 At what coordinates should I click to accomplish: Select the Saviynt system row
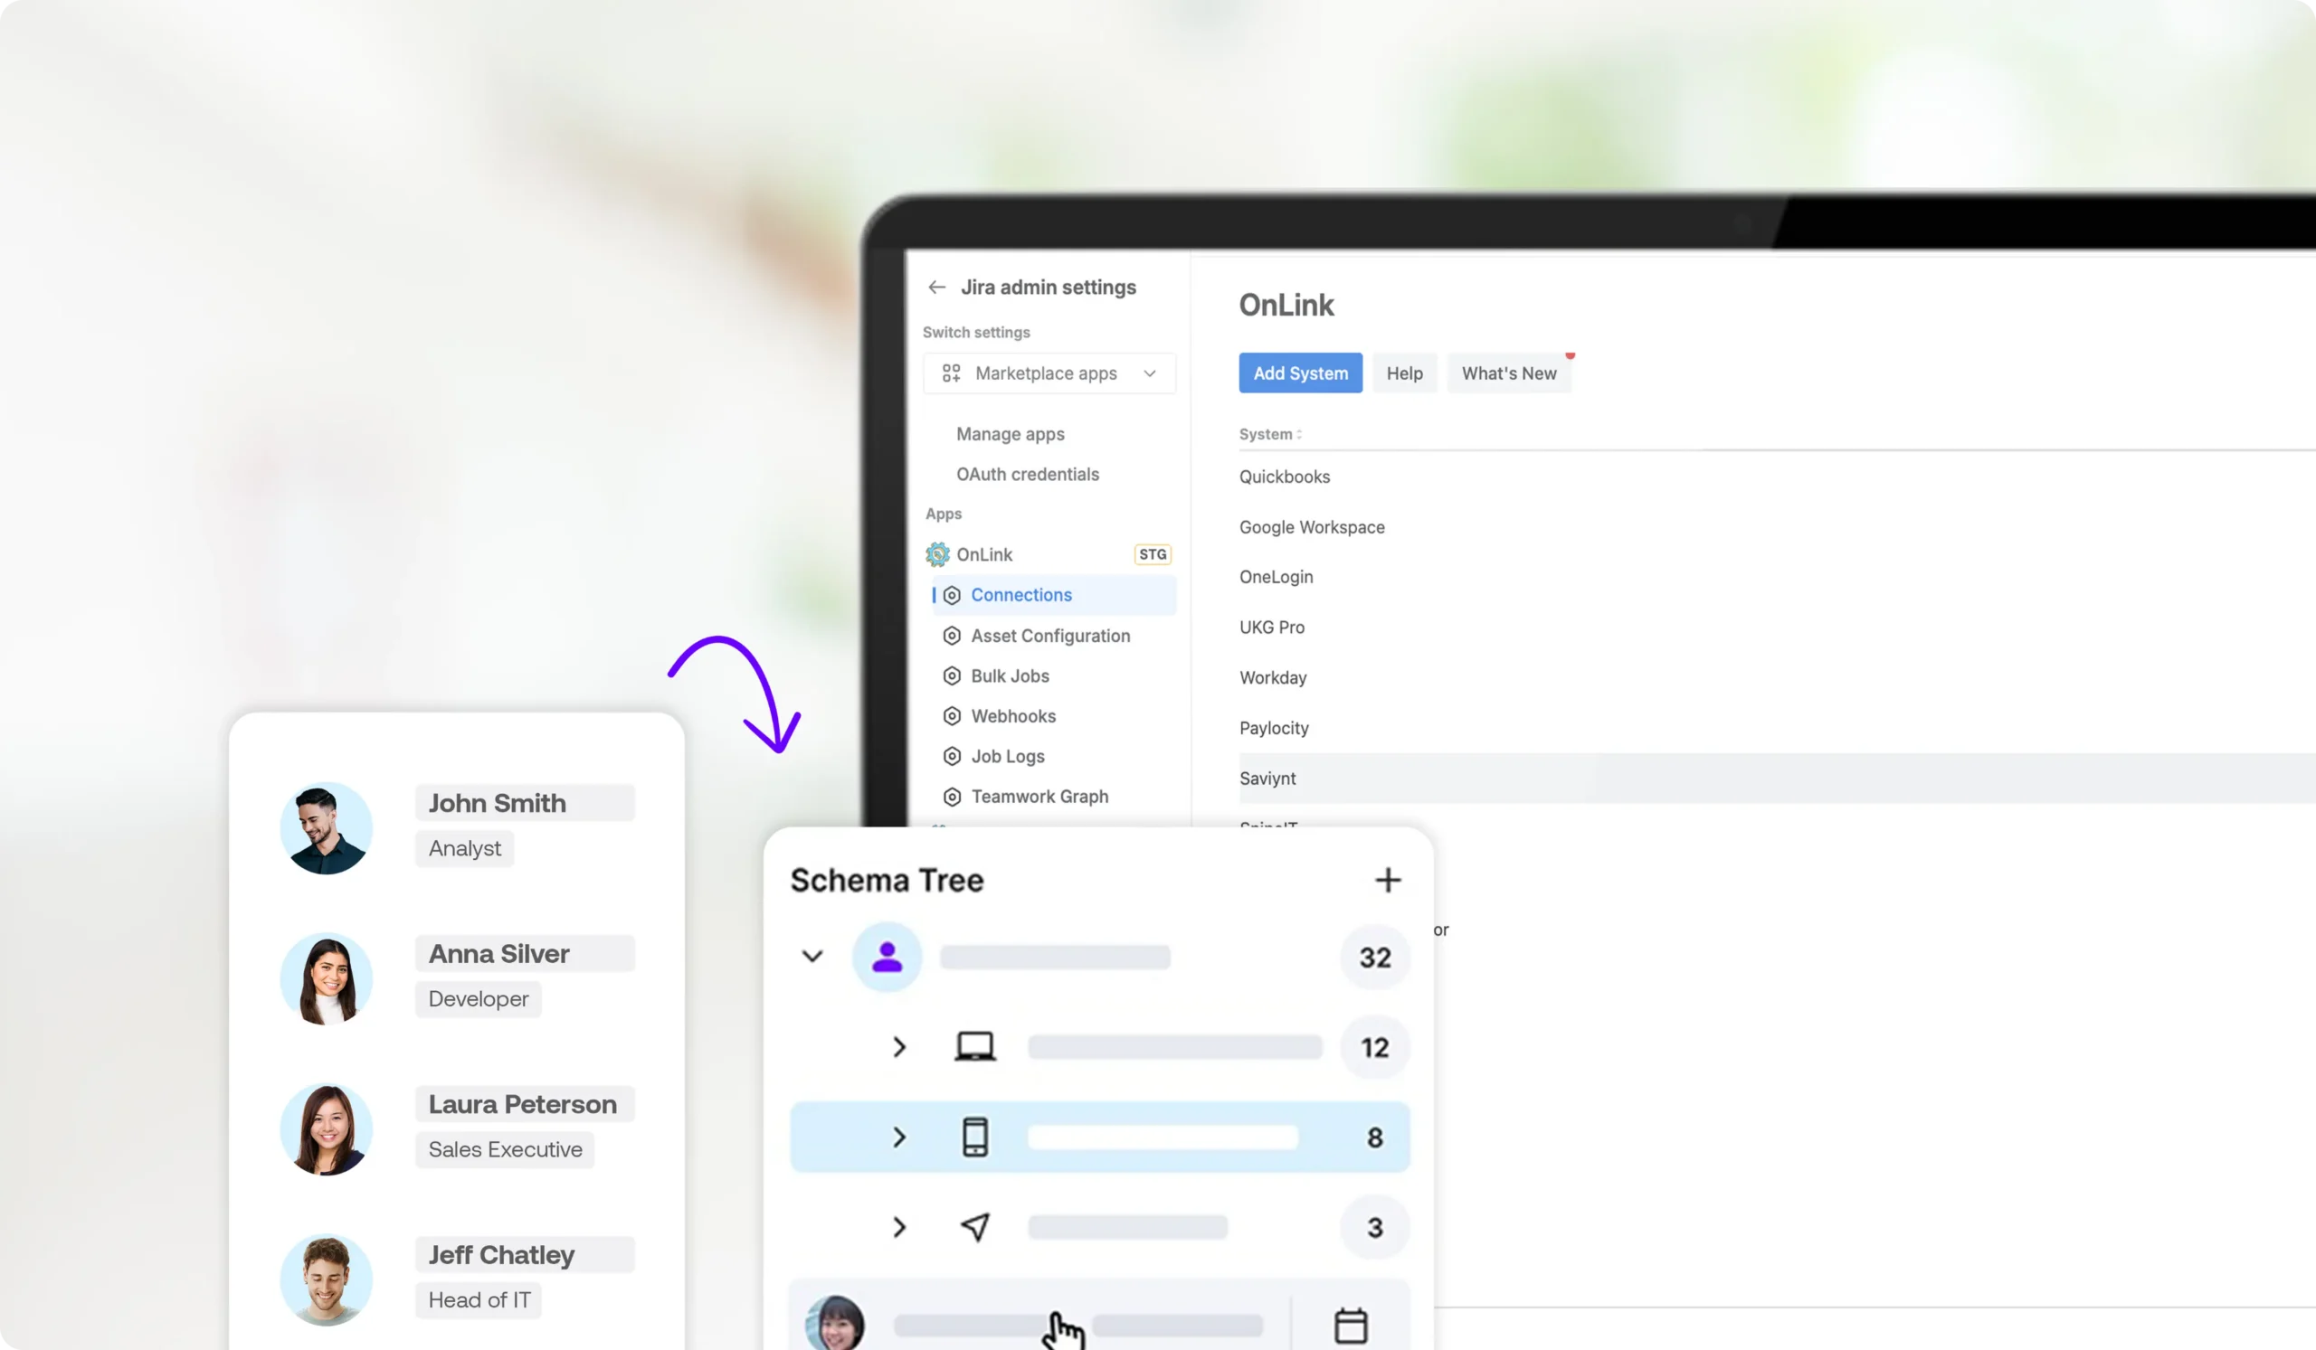(x=1267, y=778)
